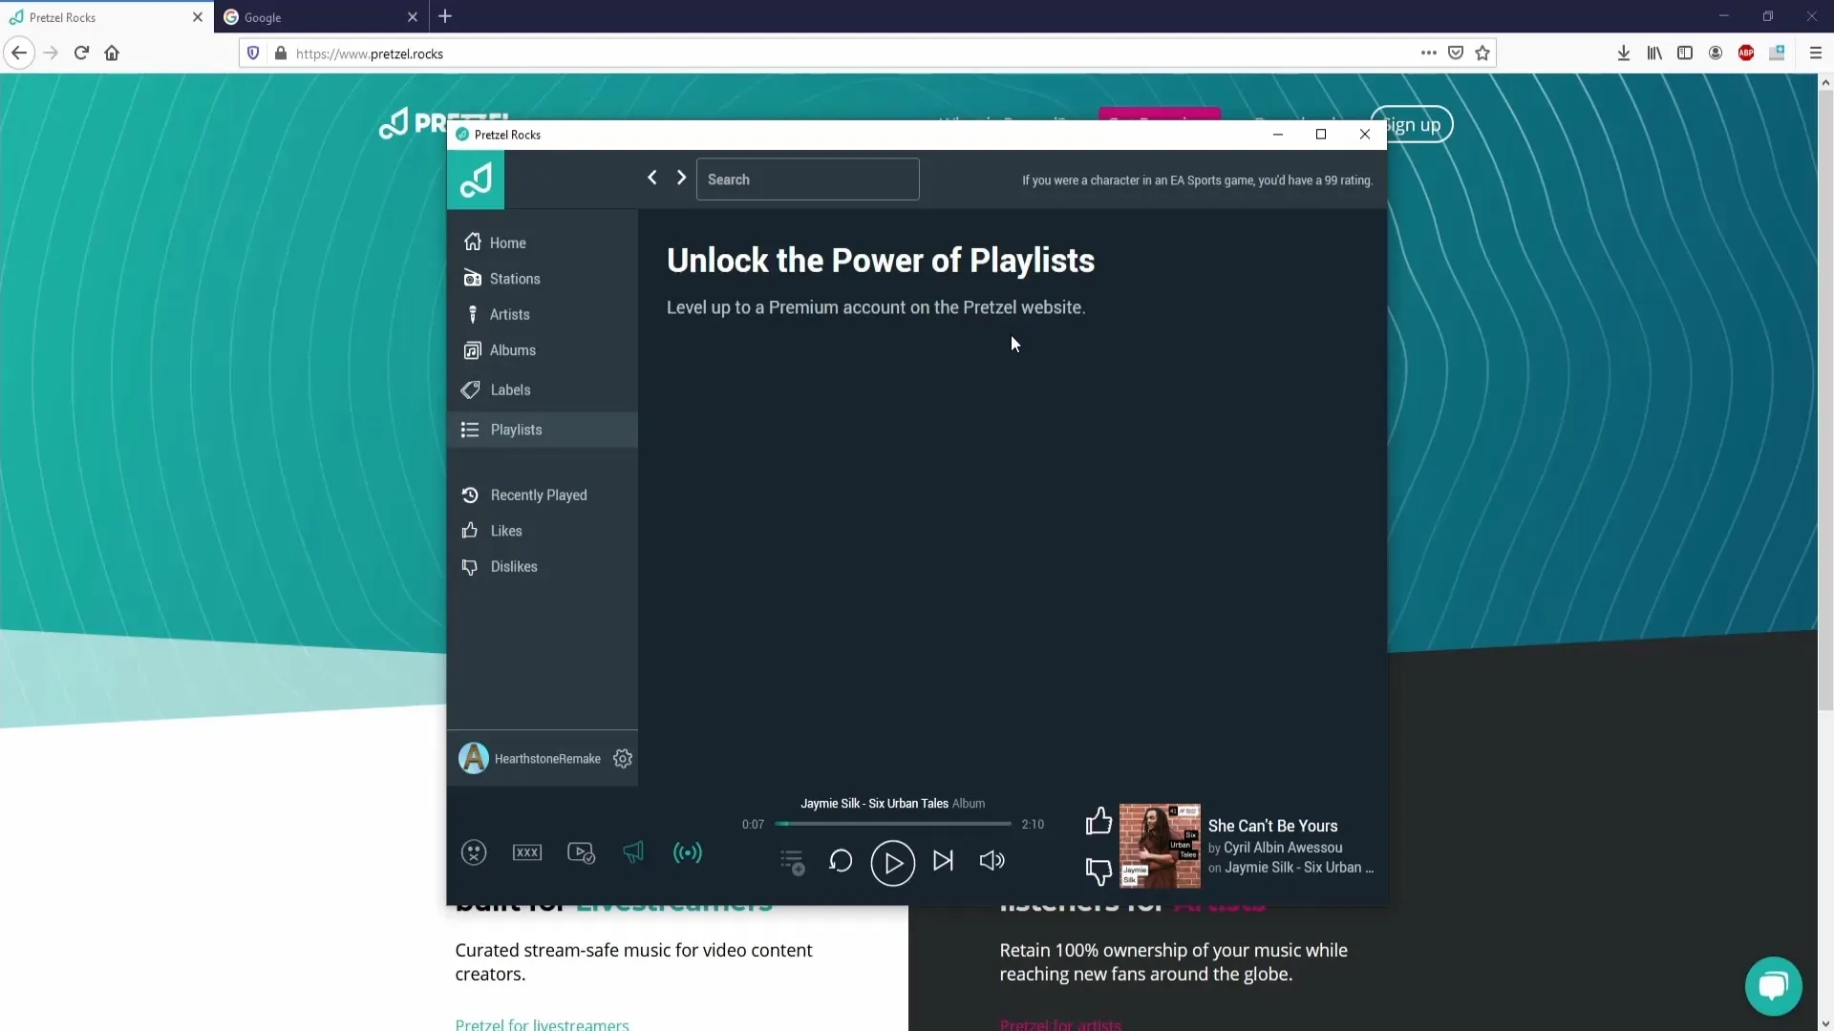This screenshot has width=1834, height=1031.
Task: Click the Pretzel logo in app header
Action: (x=476, y=179)
